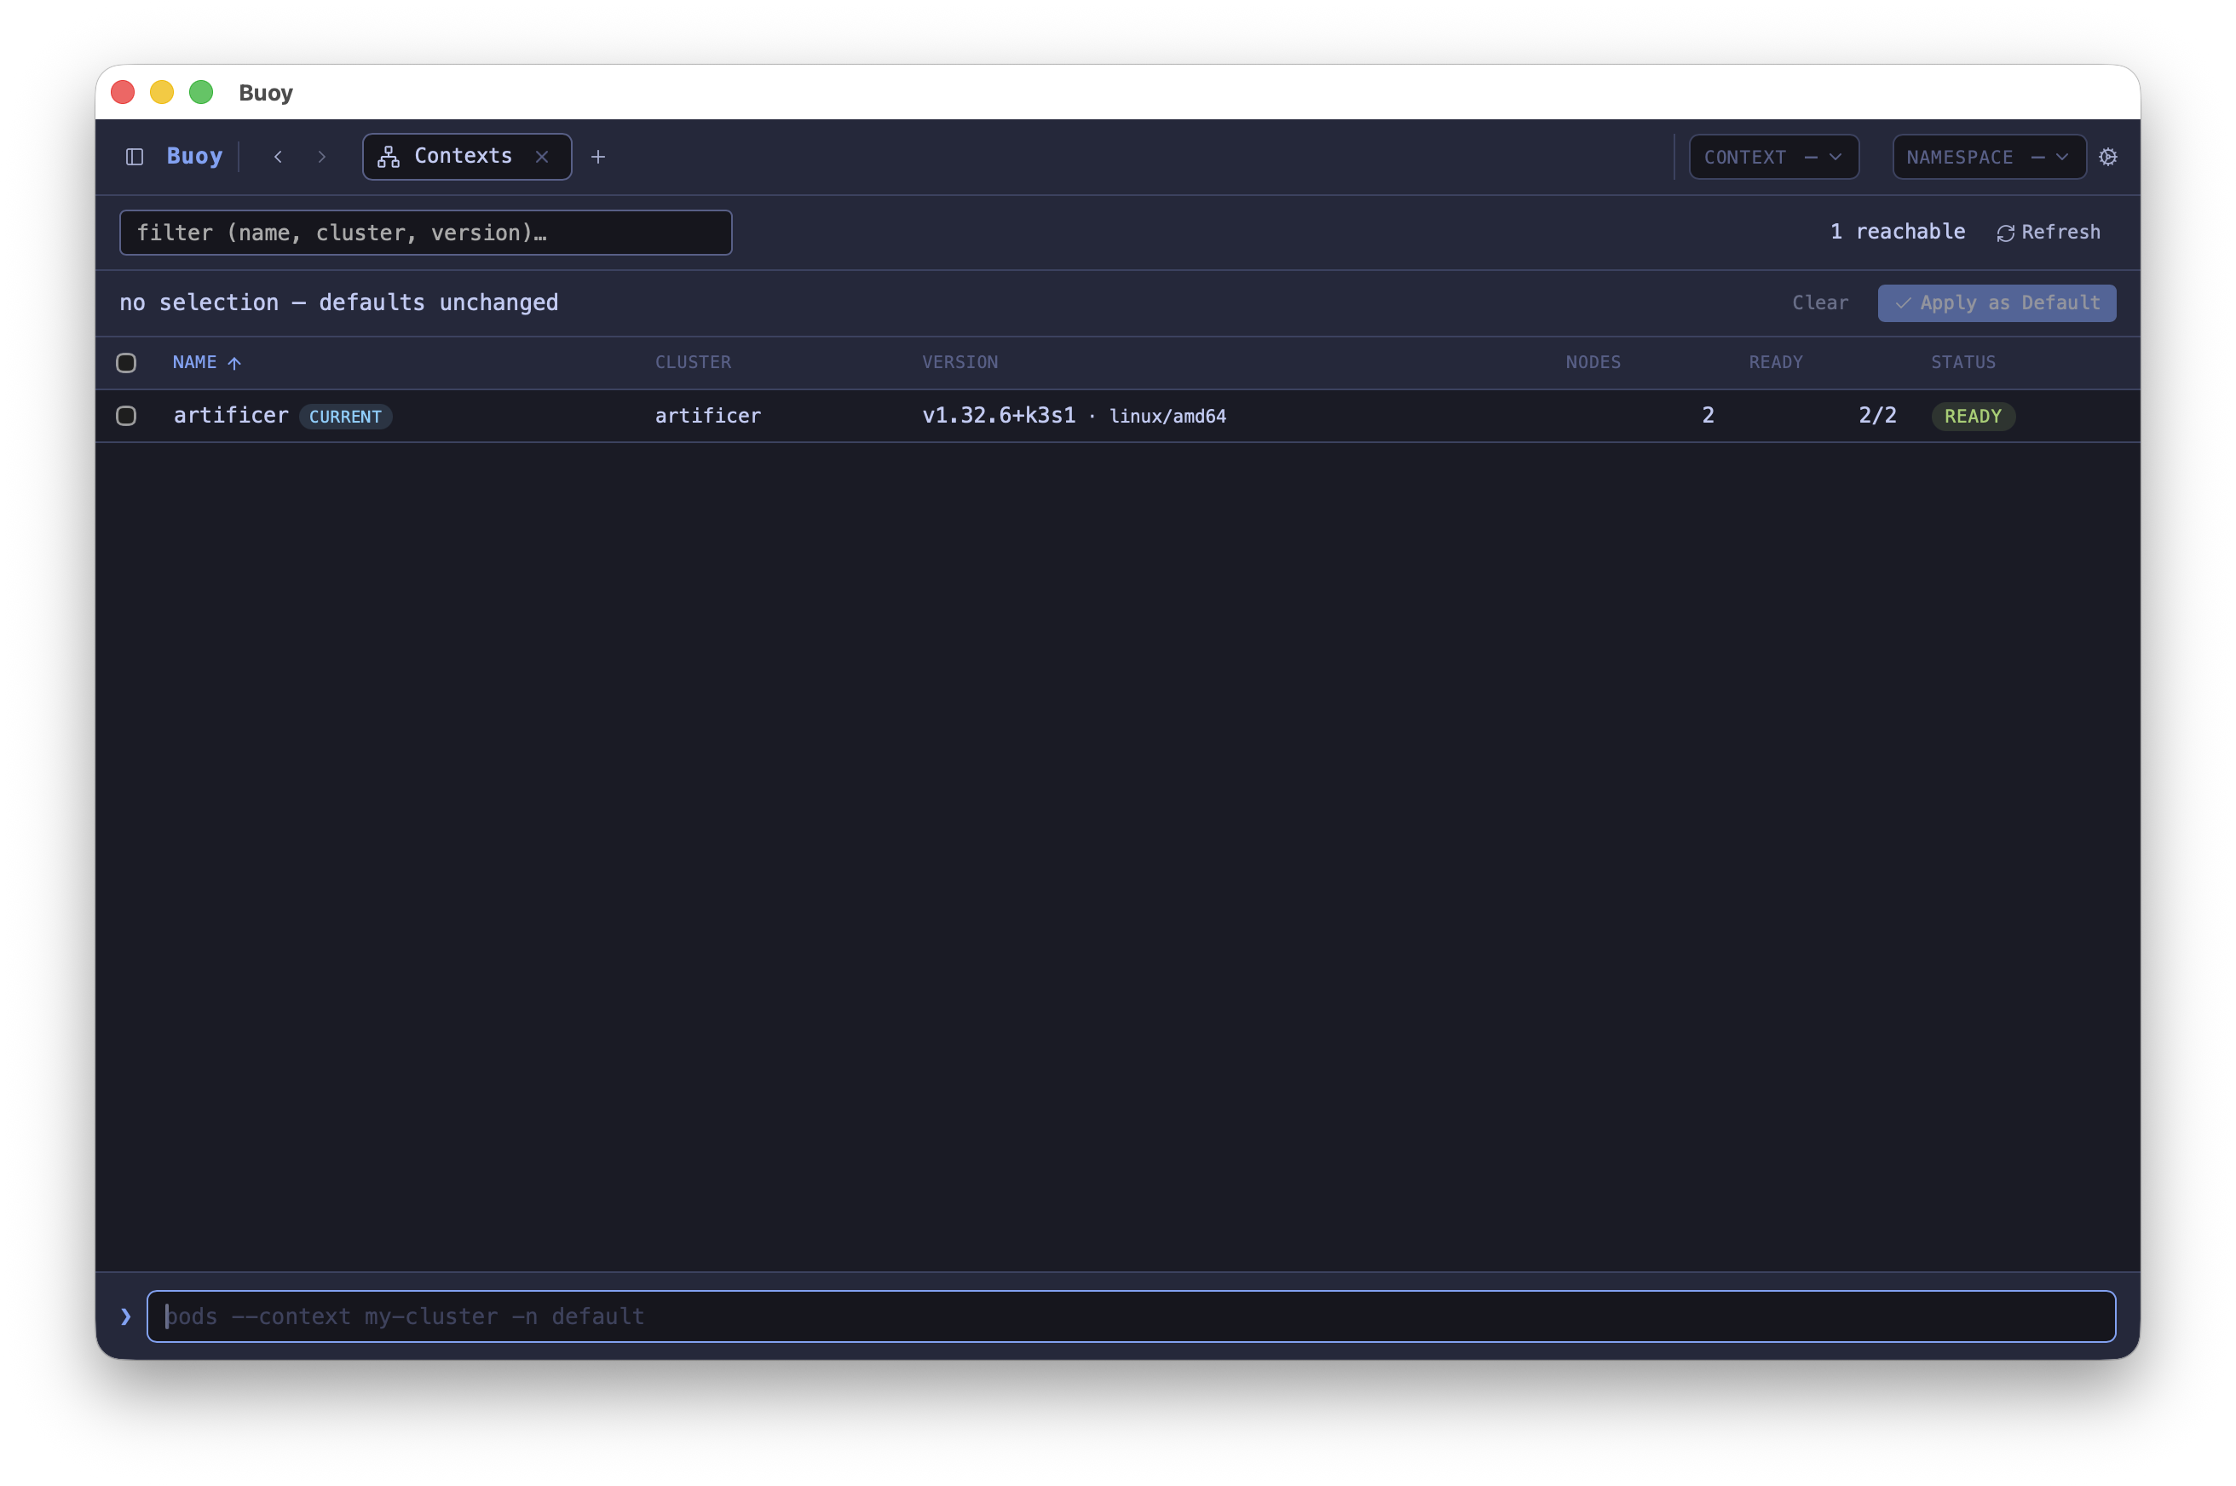This screenshot has height=1486, width=2236.
Task: Sort by the CLUSTER column header
Action: coord(693,362)
